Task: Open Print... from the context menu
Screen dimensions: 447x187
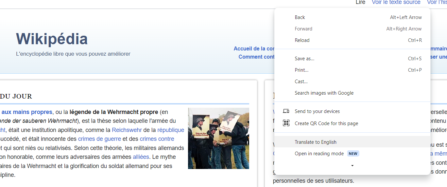Action: 301,70
